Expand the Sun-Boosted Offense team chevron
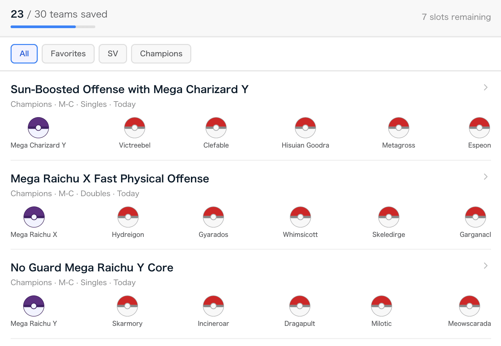The width and height of the screenshot is (501, 346). point(485,87)
